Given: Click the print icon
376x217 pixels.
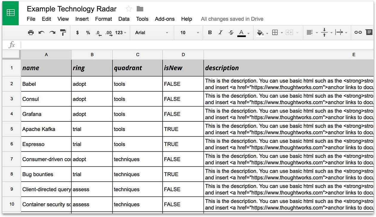Looking at the screenshot, I should point(31,33).
